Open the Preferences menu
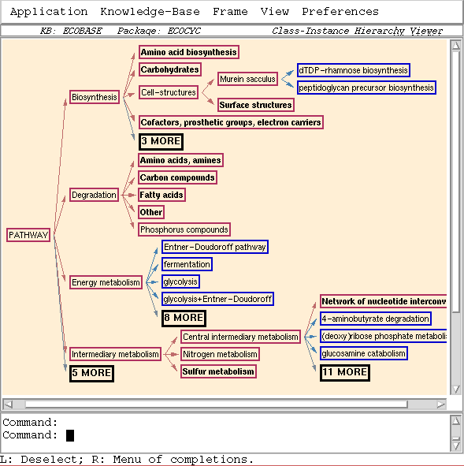This screenshot has width=464, height=466. point(340,12)
